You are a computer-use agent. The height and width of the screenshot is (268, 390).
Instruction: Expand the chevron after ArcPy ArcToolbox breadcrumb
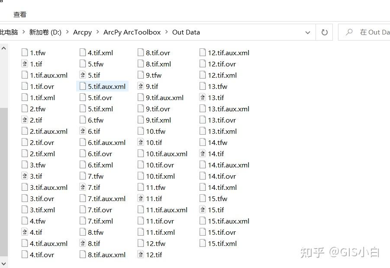pos(166,32)
